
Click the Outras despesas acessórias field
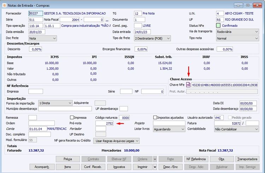(225, 49)
